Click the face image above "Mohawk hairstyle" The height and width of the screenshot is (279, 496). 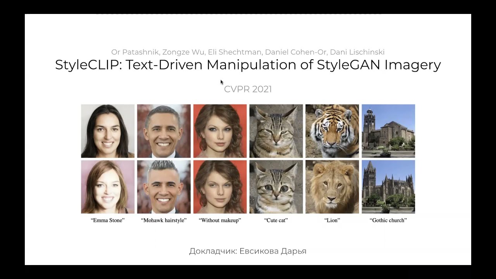pos(164,187)
